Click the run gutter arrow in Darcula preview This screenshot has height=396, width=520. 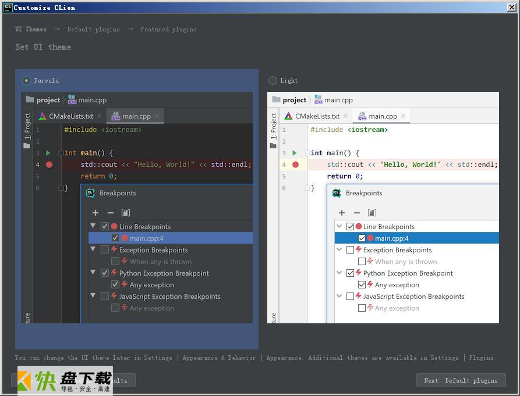(x=48, y=153)
